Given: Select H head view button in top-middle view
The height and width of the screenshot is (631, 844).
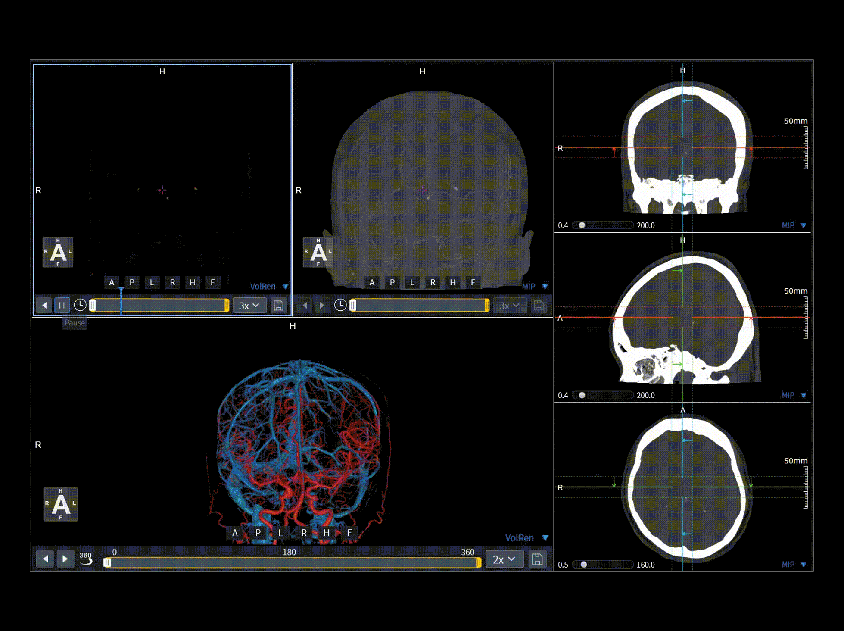Looking at the screenshot, I should [452, 282].
